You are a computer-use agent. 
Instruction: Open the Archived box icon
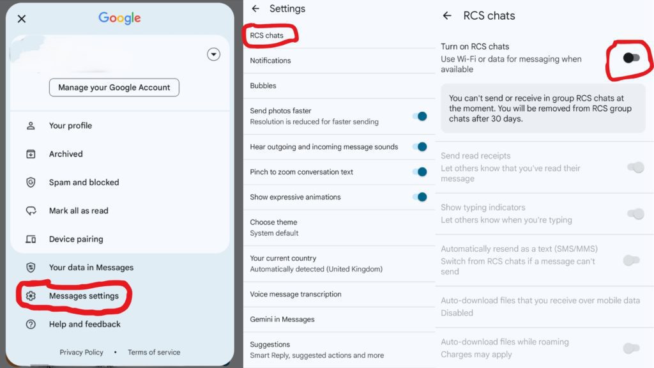pos(31,154)
